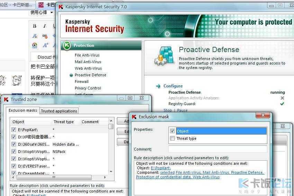This screenshot has height=196, width=294.
Task: Click the E:\PopKart\ object link in Exclusion mask
Action: (160, 168)
